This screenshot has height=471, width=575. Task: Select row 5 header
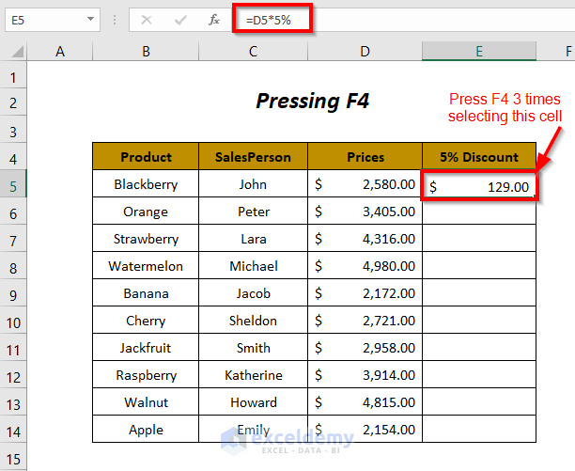13,185
